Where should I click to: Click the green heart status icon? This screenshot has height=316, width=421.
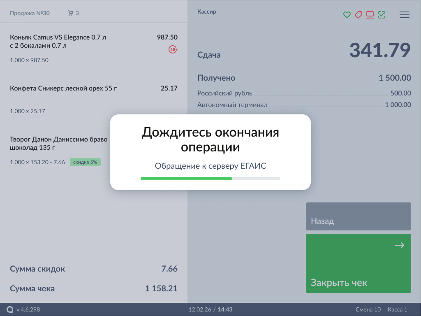[347, 15]
